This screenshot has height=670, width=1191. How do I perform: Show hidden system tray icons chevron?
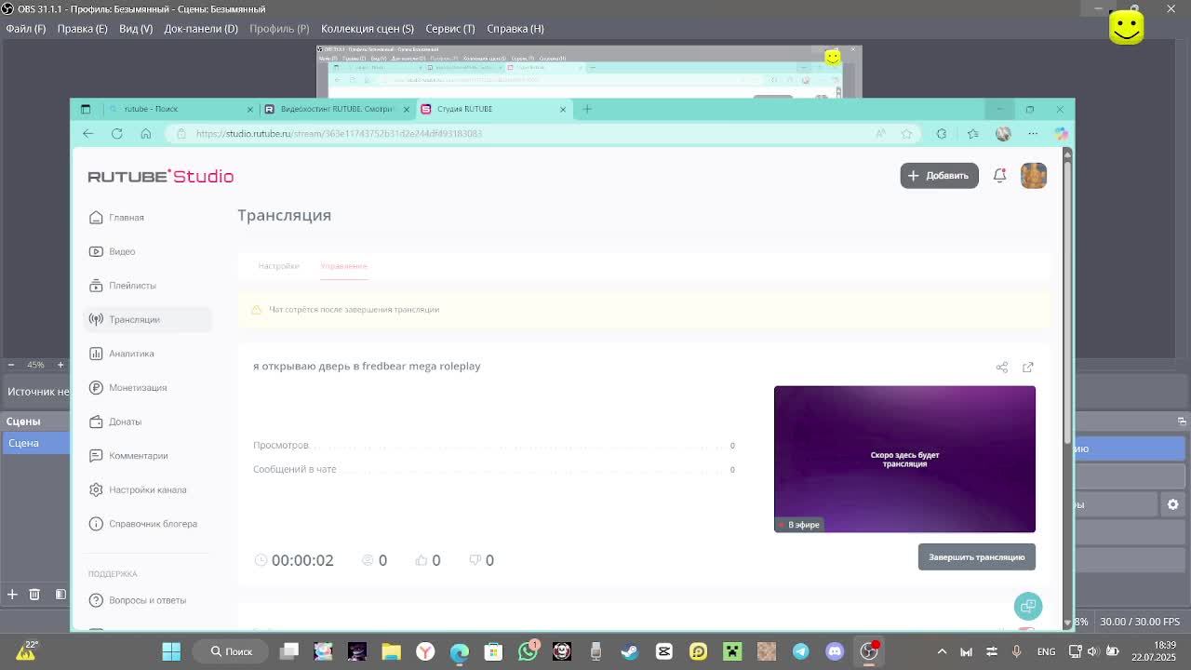(x=942, y=651)
